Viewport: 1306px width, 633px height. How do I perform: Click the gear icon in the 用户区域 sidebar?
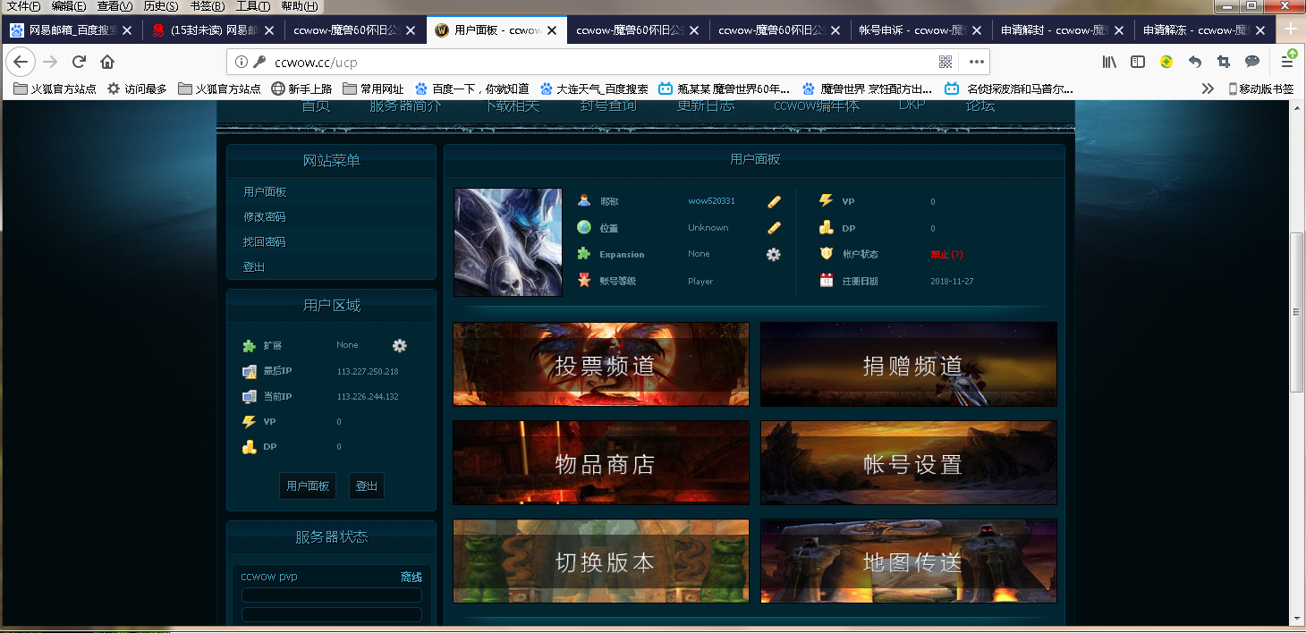(400, 345)
